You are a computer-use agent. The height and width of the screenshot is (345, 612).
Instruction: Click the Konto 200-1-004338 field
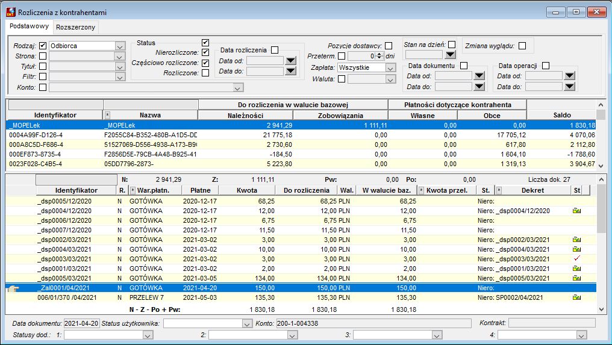(x=373, y=323)
